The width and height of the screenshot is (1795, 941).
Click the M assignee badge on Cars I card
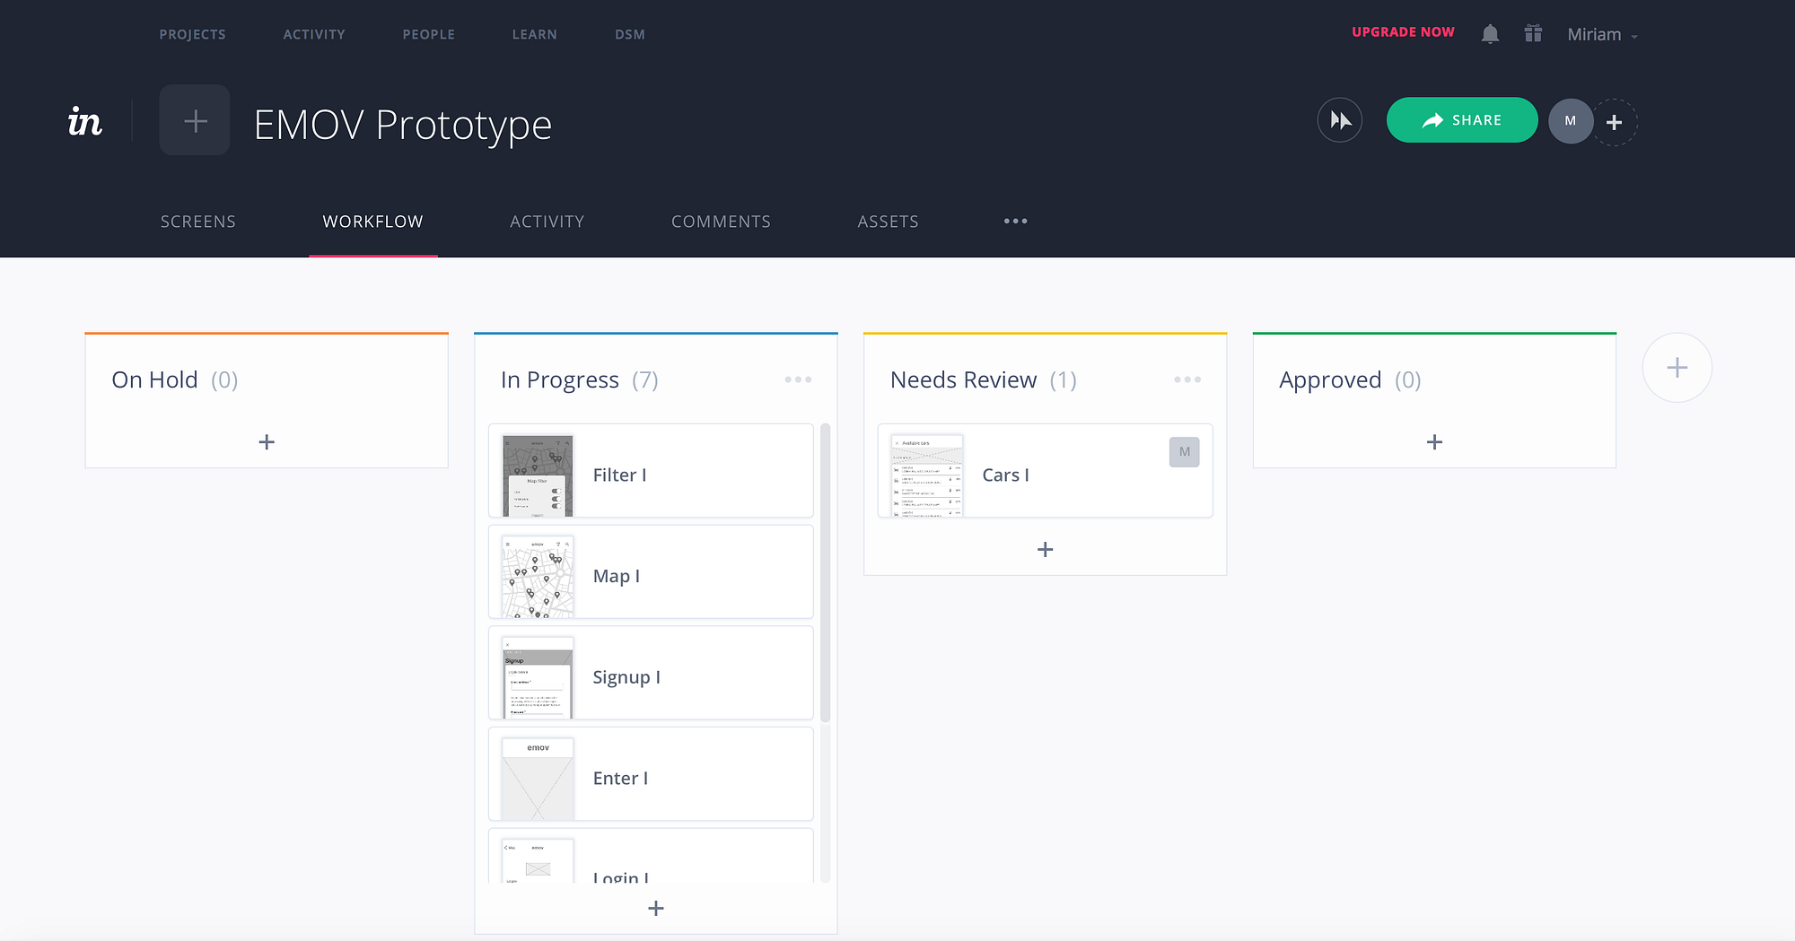1184,451
